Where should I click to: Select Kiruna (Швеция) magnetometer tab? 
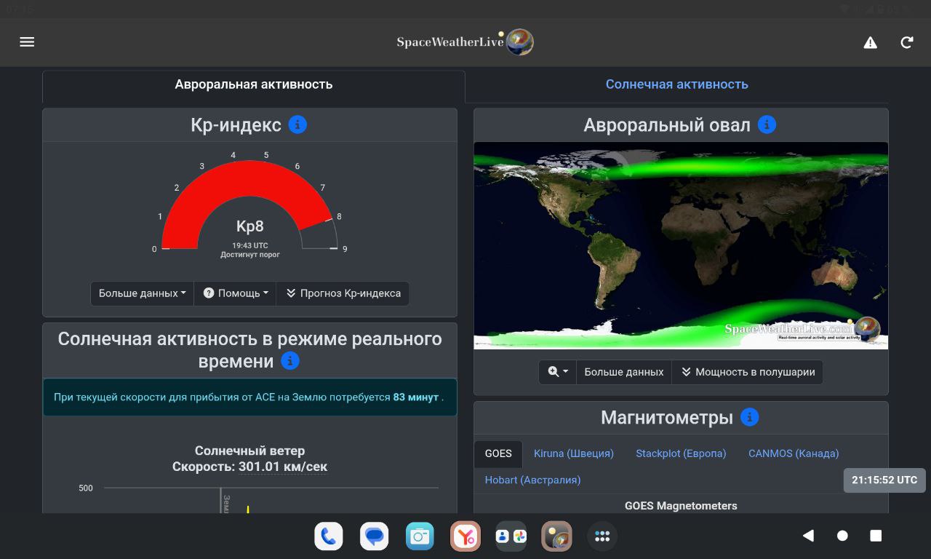(573, 453)
